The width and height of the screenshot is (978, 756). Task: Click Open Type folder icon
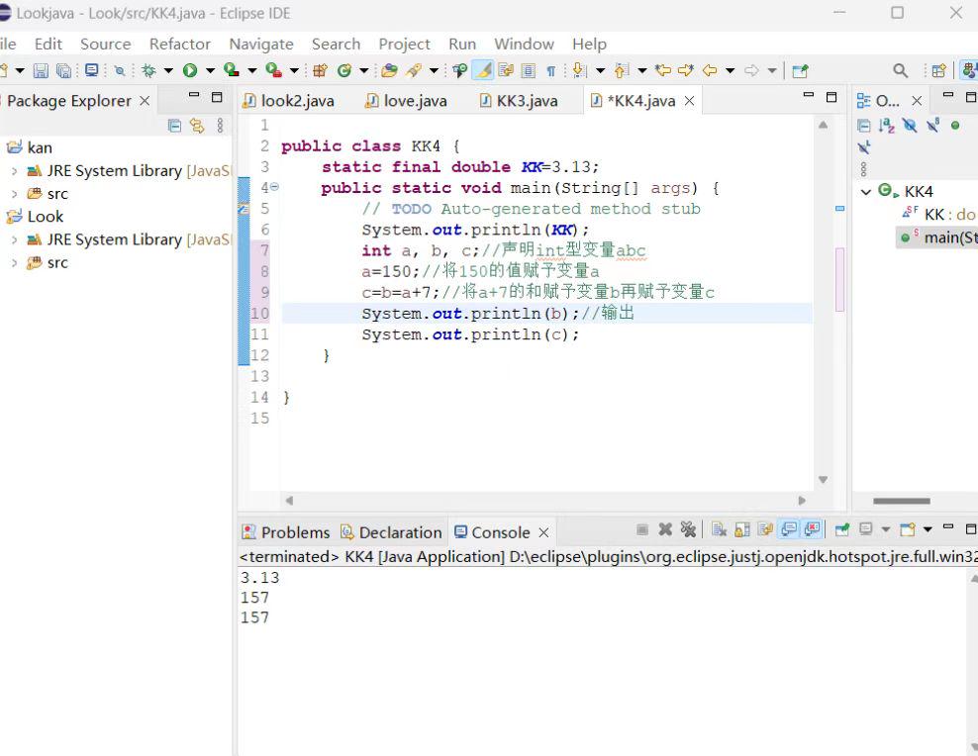389,70
